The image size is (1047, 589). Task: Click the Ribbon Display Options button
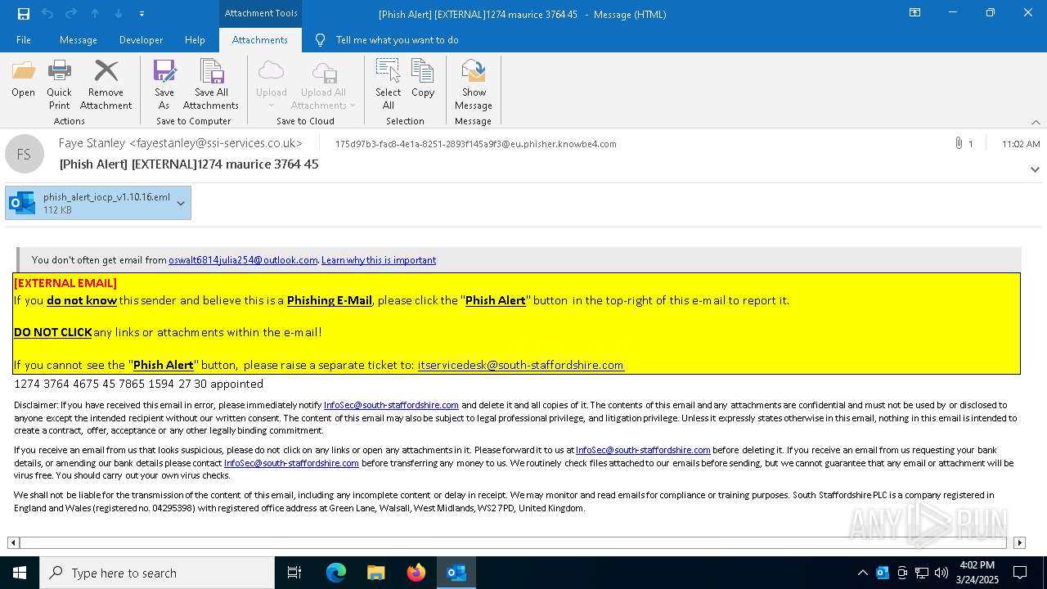pyautogui.click(x=915, y=13)
